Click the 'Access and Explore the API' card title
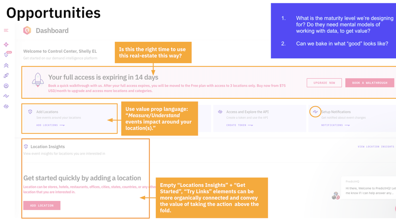 pyautogui.click(x=247, y=112)
